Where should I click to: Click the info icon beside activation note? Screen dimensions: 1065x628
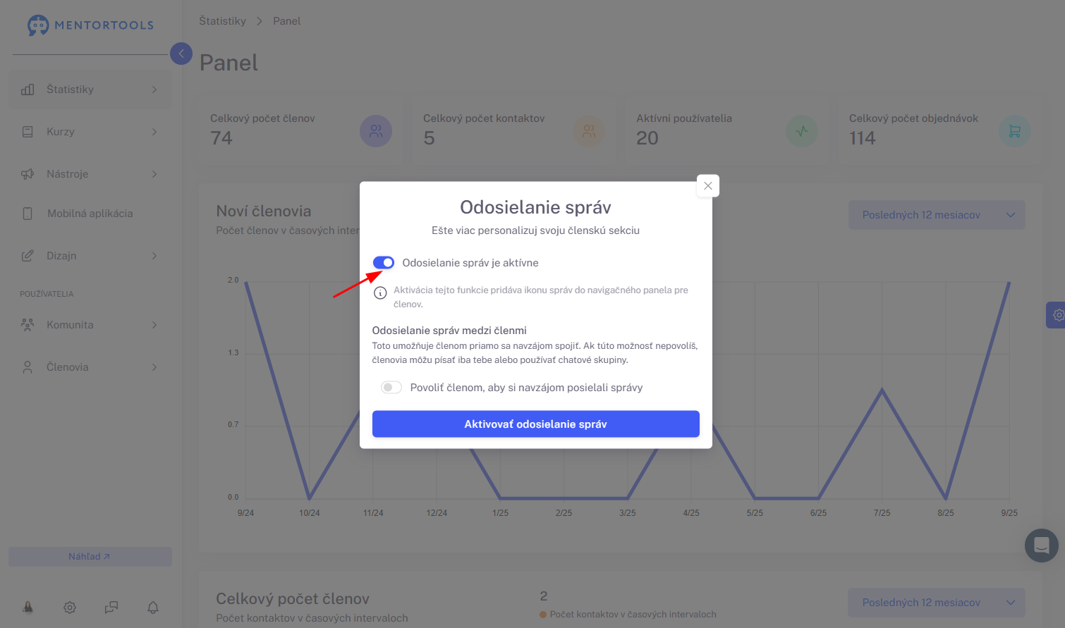pyautogui.click(x=380, y=293)
